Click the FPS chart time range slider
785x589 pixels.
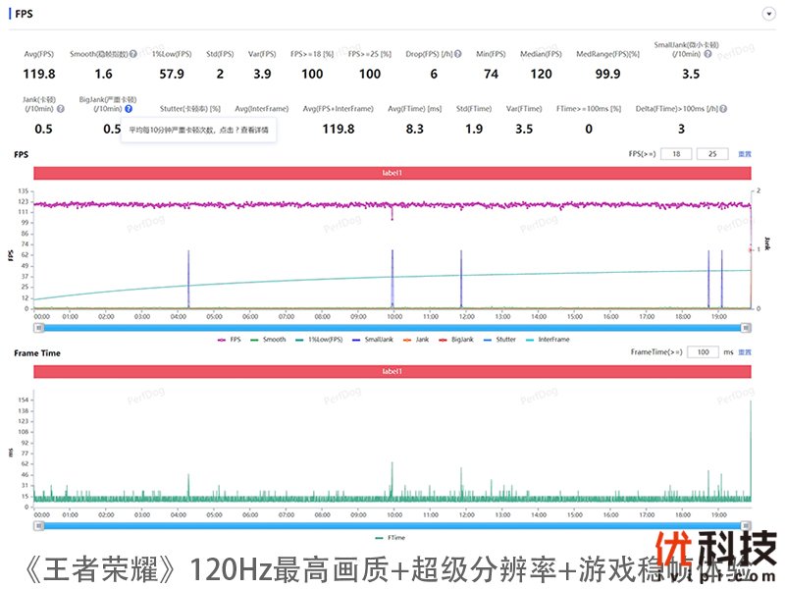click(392, 327)
